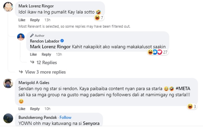203x129 pixels.
Task: Like Rendon Labador's reply
Action: tap(33, 54)
